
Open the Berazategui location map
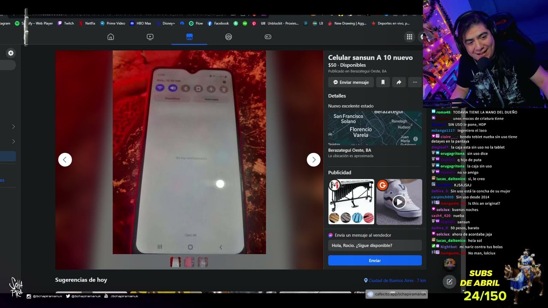pos(375,128)
